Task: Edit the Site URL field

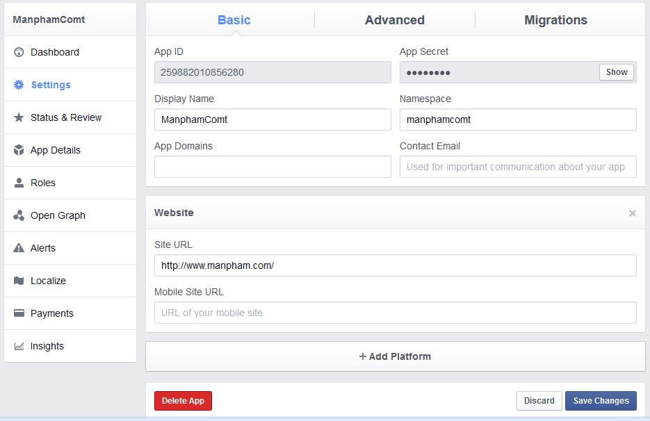Action: tap(395, 265)
